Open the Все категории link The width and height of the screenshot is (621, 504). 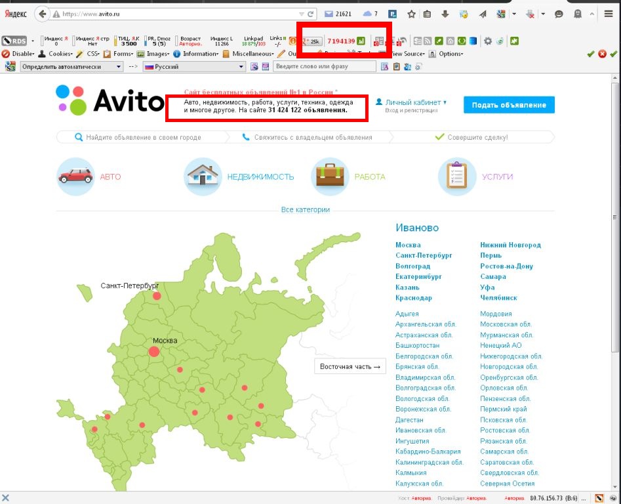(x=305, y=210)
